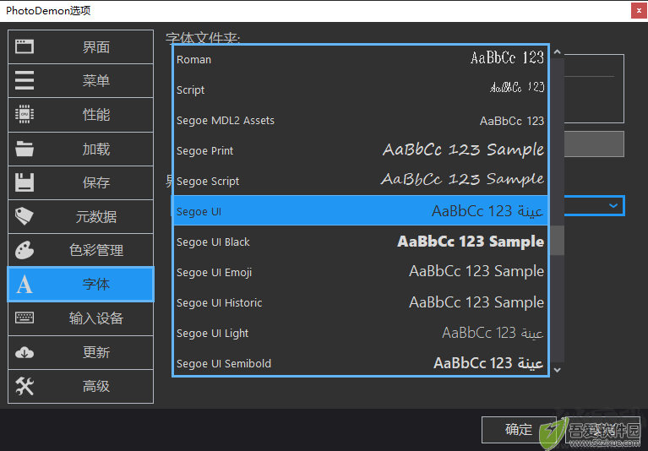The height and width of the screenshot is (451, 648).
Task: Click the open folder icon beside 加载
Action: (x=25, y=149)
